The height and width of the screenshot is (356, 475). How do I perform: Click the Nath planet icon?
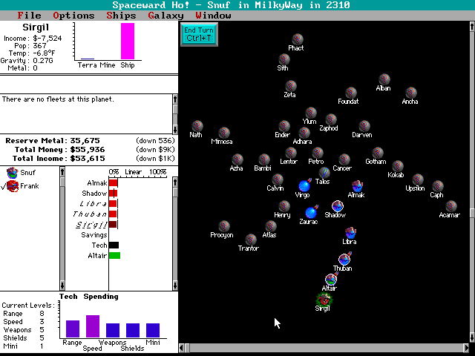pos(197,126)
